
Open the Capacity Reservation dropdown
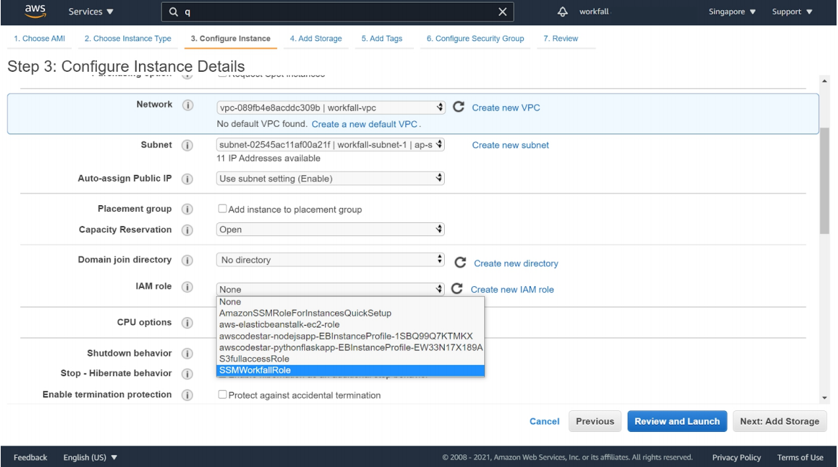[x=331, y=230]
